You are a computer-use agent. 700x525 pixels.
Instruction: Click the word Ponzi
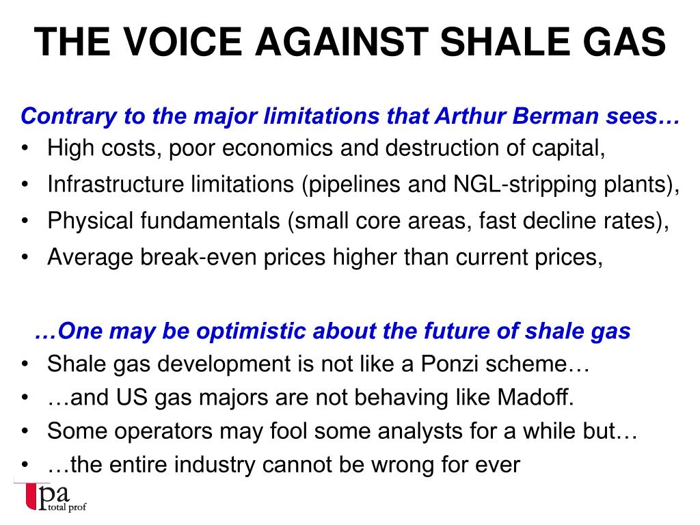click(x=450, y=364)
